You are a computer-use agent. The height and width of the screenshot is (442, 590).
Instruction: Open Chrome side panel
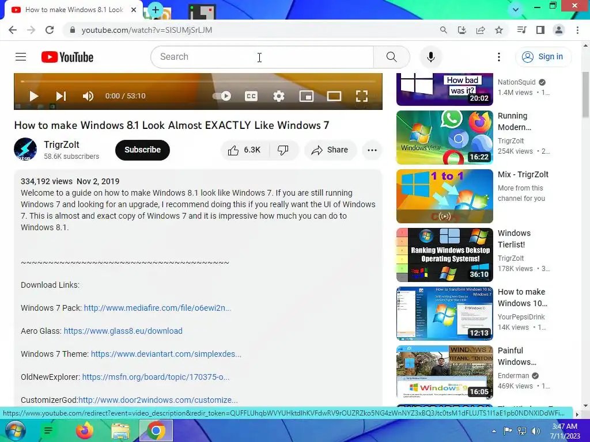click(540, 30)
